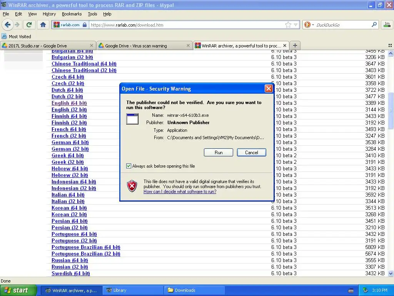The height and width of the screenshot is (296, 394).
Task: Switch to WinRAR archiver taskbar button
Action: click(x=71, y=290)
